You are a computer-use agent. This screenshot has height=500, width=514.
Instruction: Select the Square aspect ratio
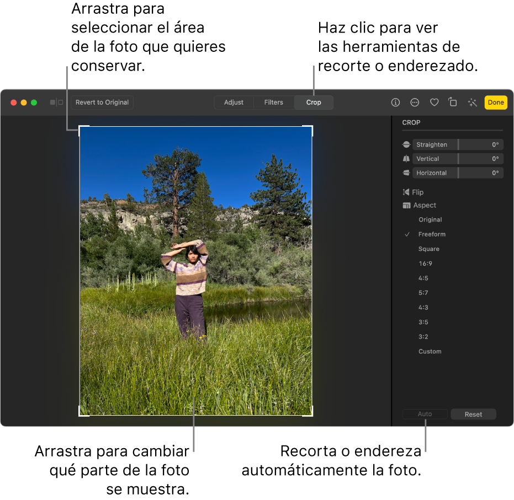(x=429, y=249)
